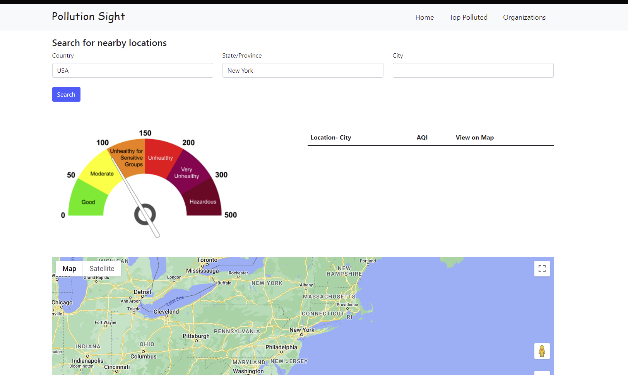
Task: Click the City field label
Action: 398,56
